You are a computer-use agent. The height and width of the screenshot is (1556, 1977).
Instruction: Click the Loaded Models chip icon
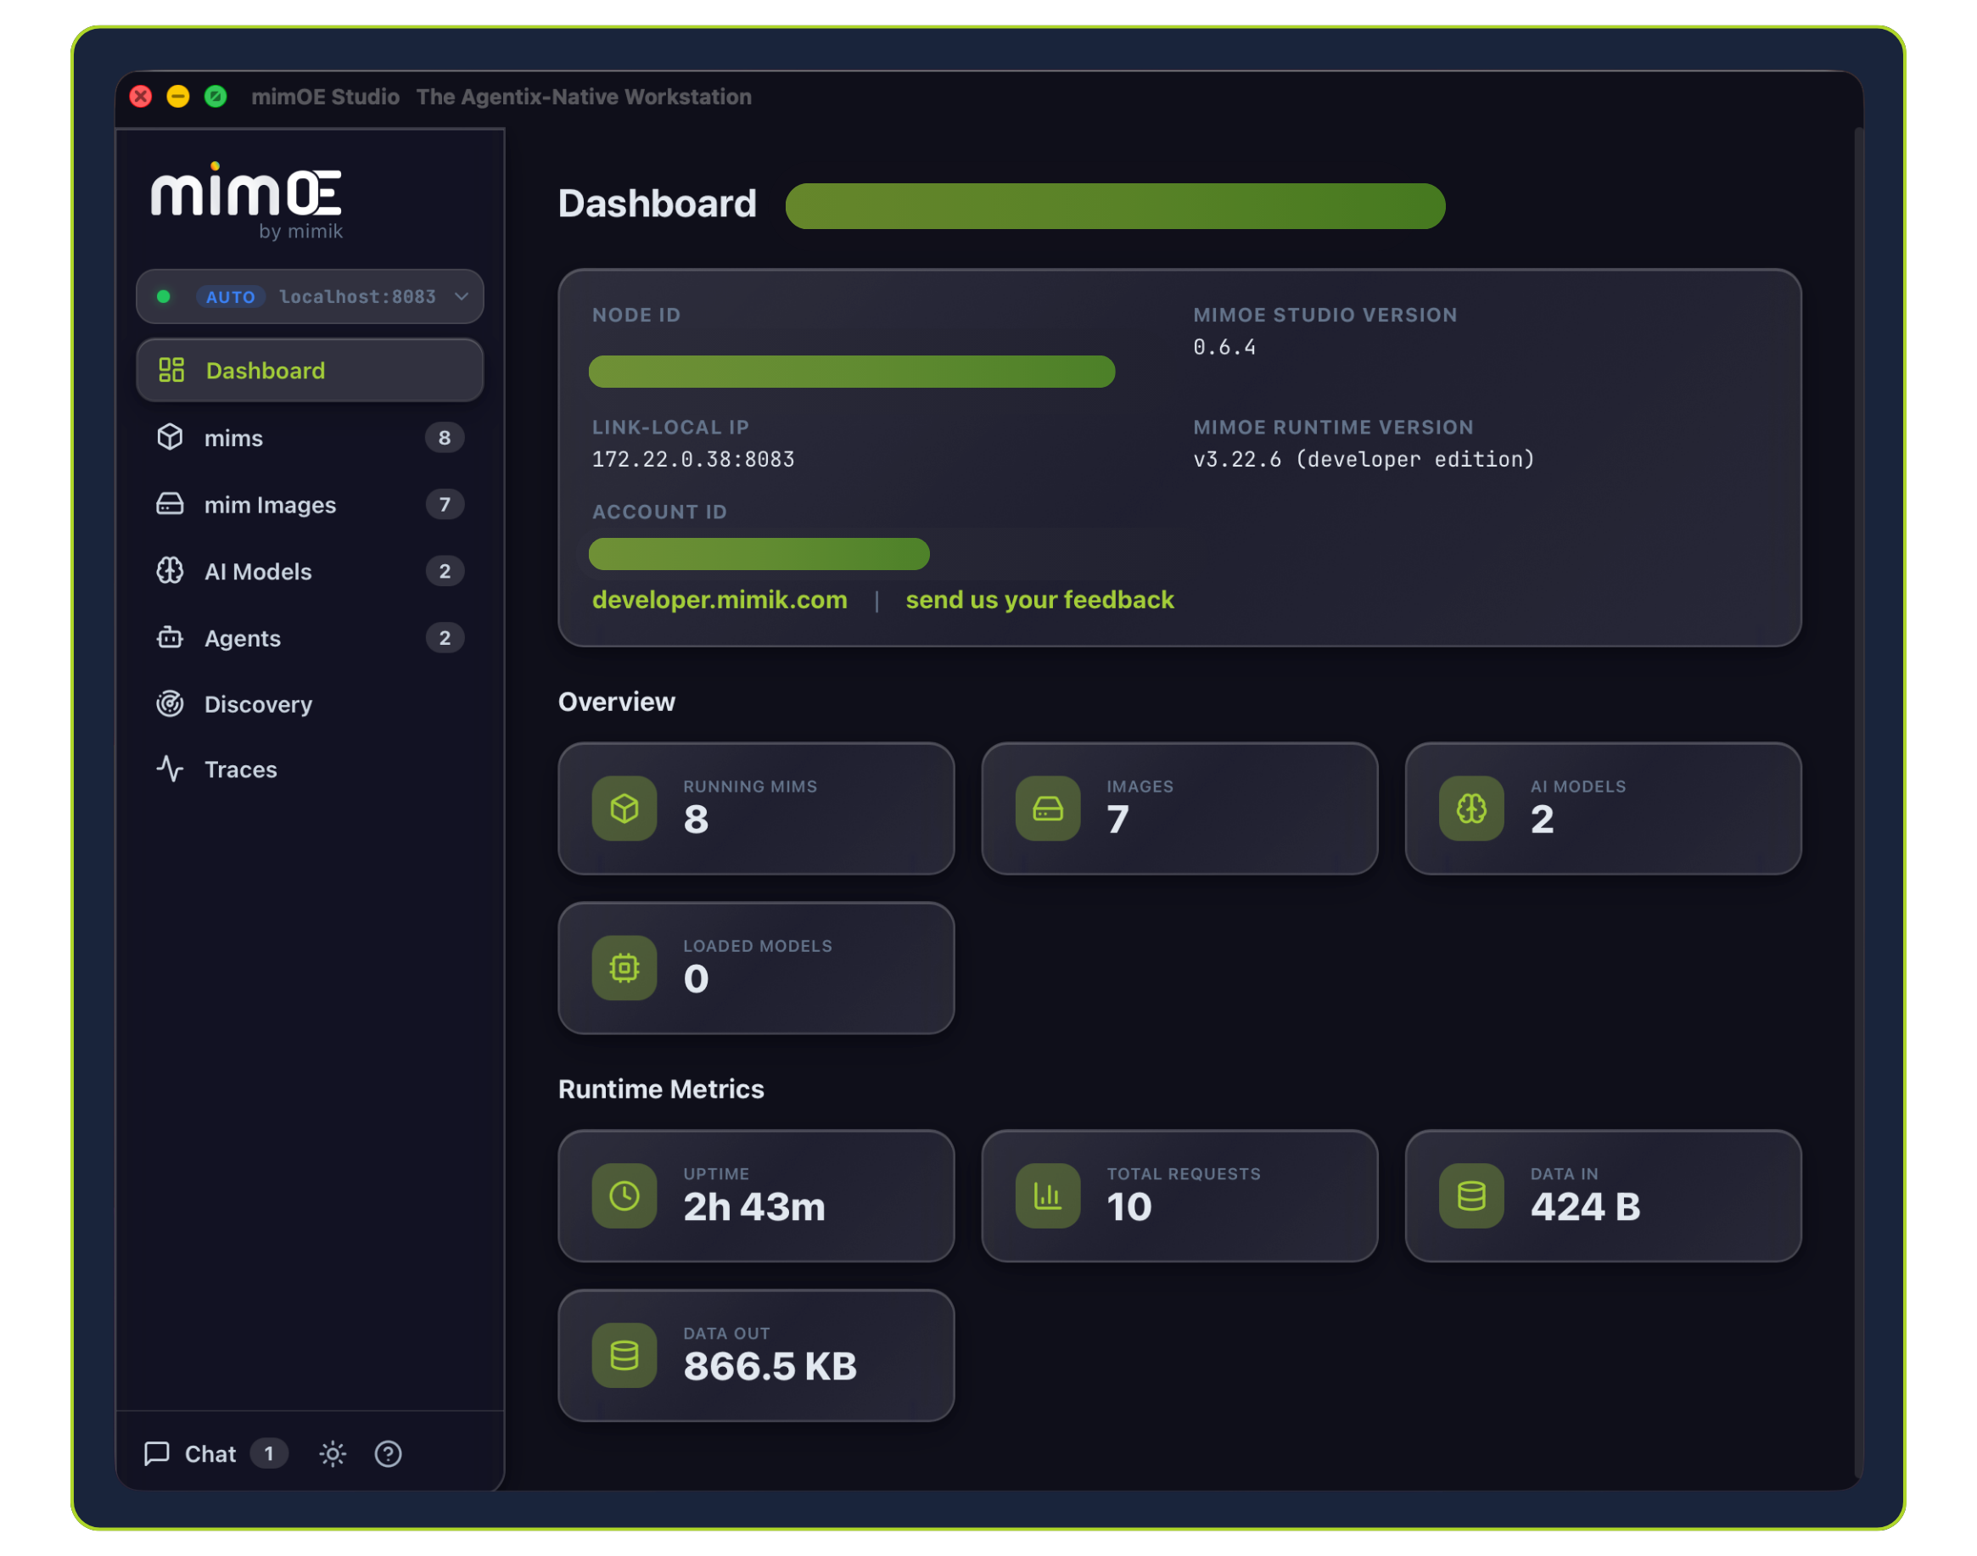click(624, 968)
